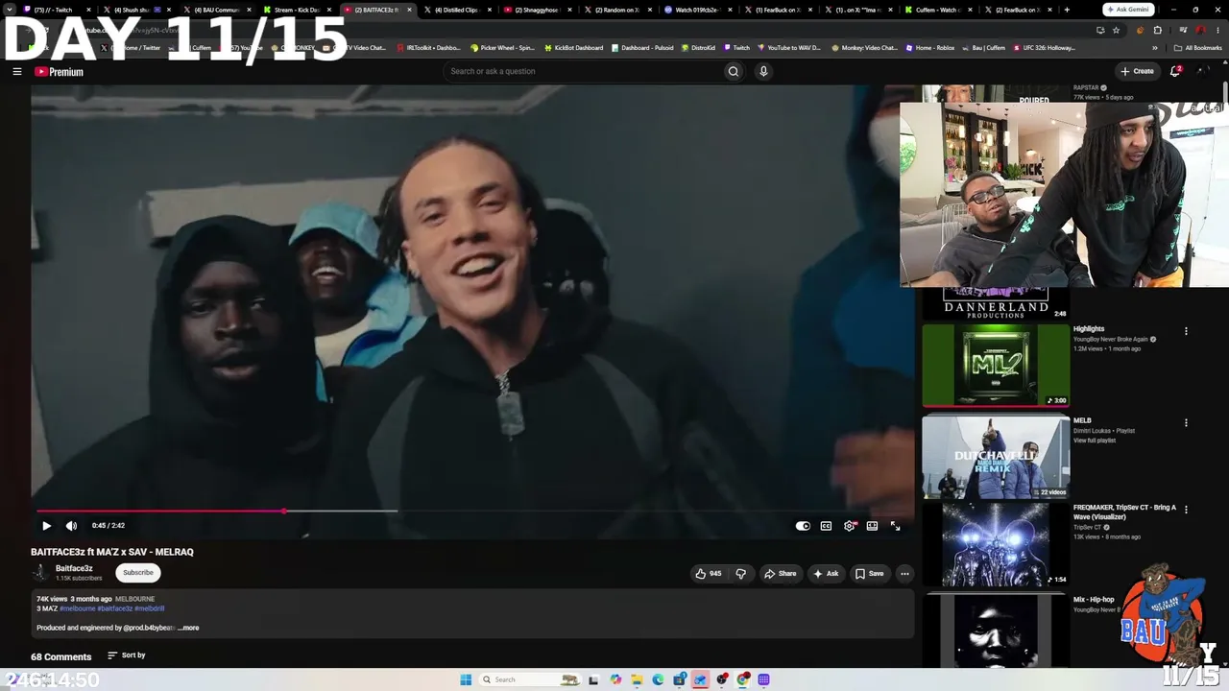Screen dimensions: 1229x691
Task: Dislike the video with thumbs down
Action: coord(740,574)
